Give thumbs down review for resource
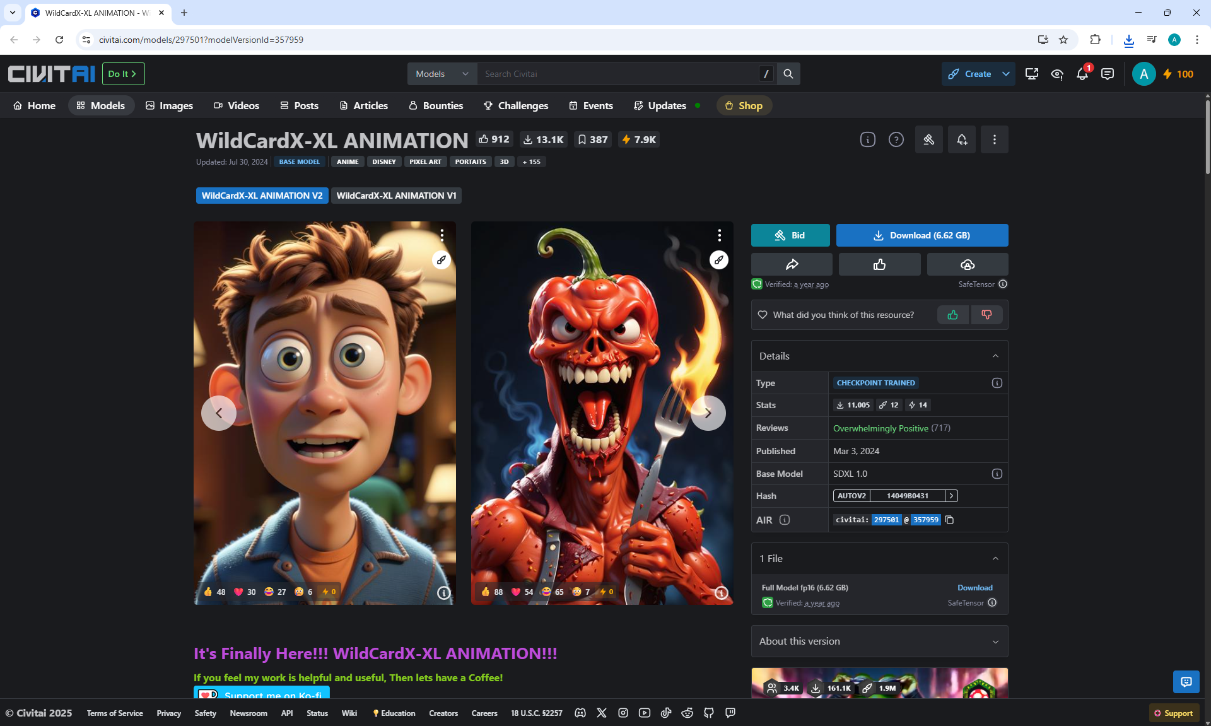This screenshot has width=1211, height=726. click(x=986, y=315)
